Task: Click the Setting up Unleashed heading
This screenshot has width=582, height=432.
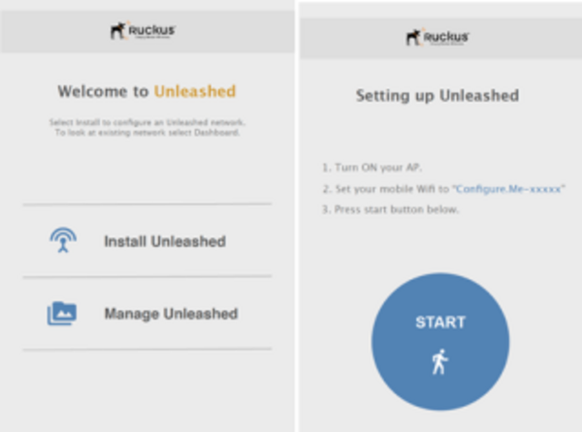Action: [437, 96]
